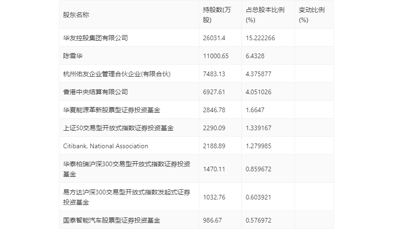Click holdings value 7483.13
393x229 pixels.
tap(214, 74)
